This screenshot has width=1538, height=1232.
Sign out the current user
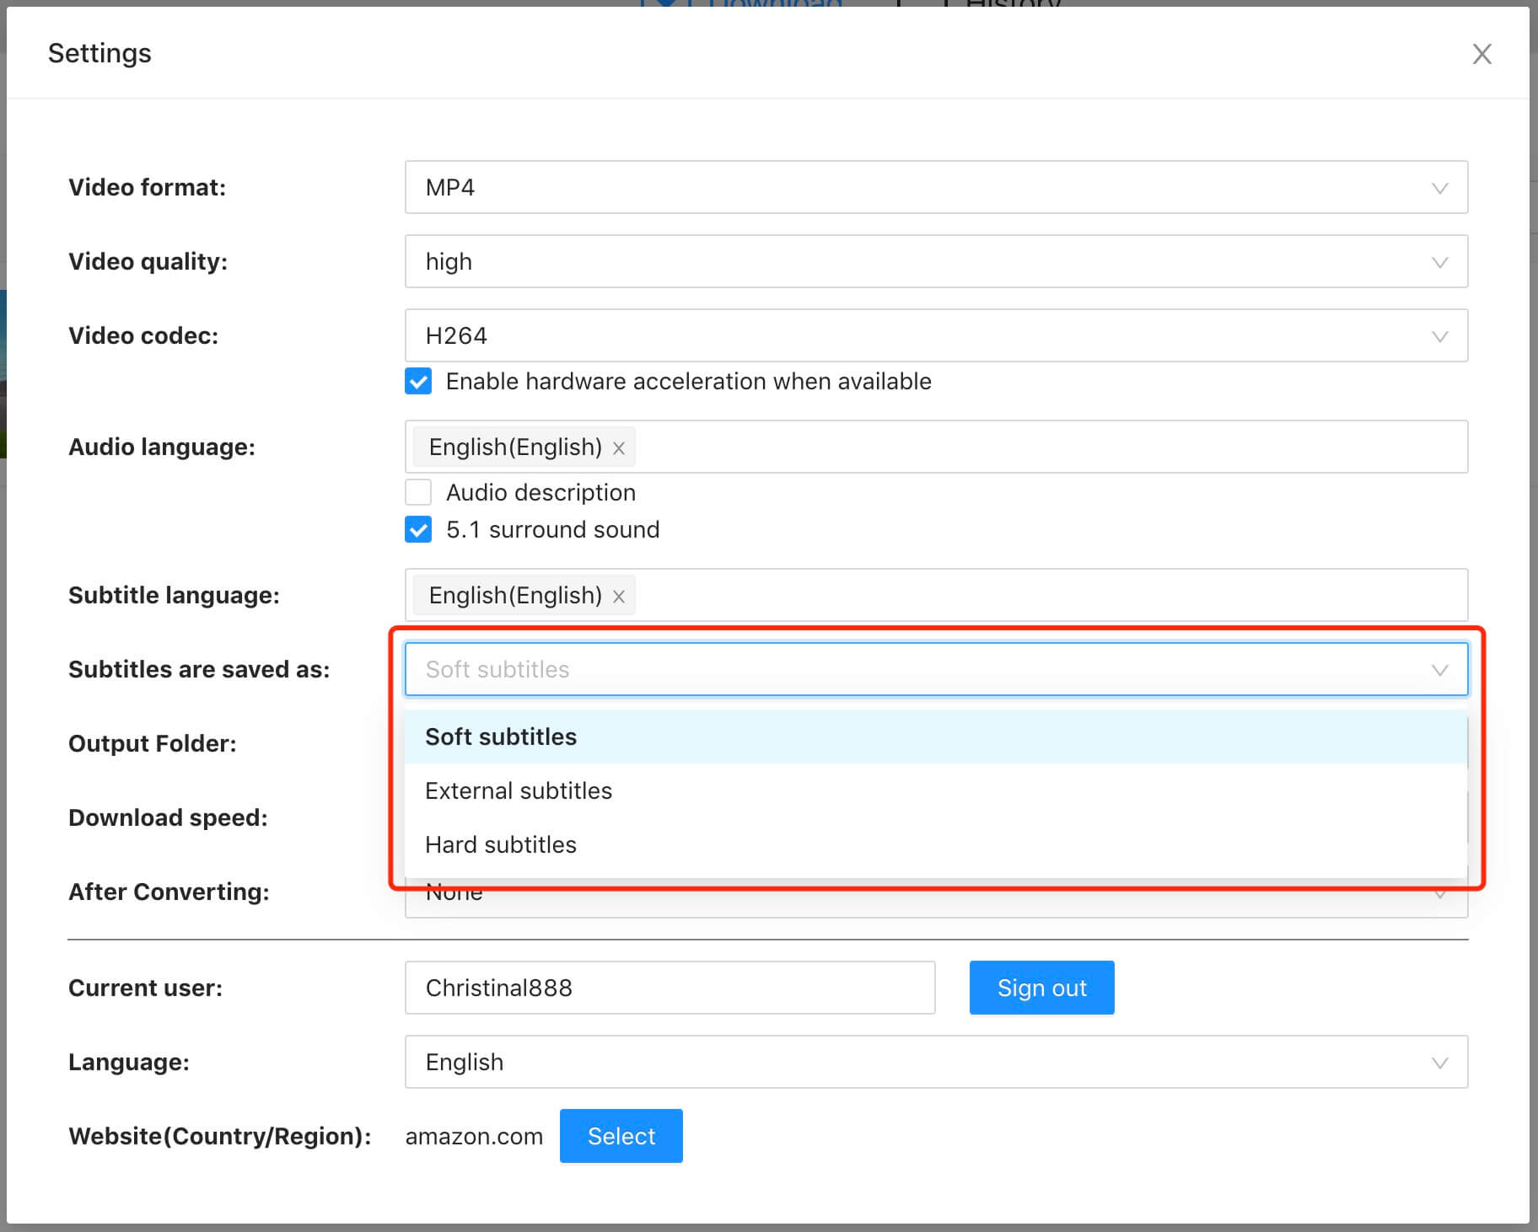(x=1041, y=988)
